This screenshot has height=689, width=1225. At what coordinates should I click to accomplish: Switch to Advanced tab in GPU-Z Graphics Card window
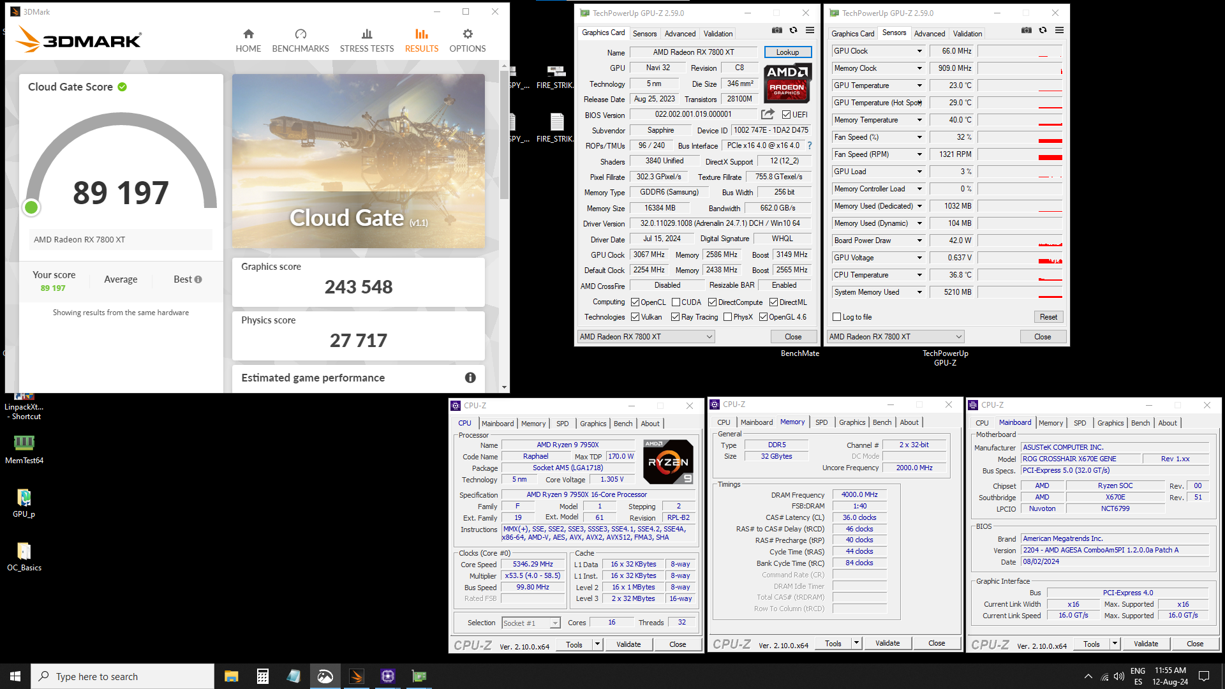(680, 34)
